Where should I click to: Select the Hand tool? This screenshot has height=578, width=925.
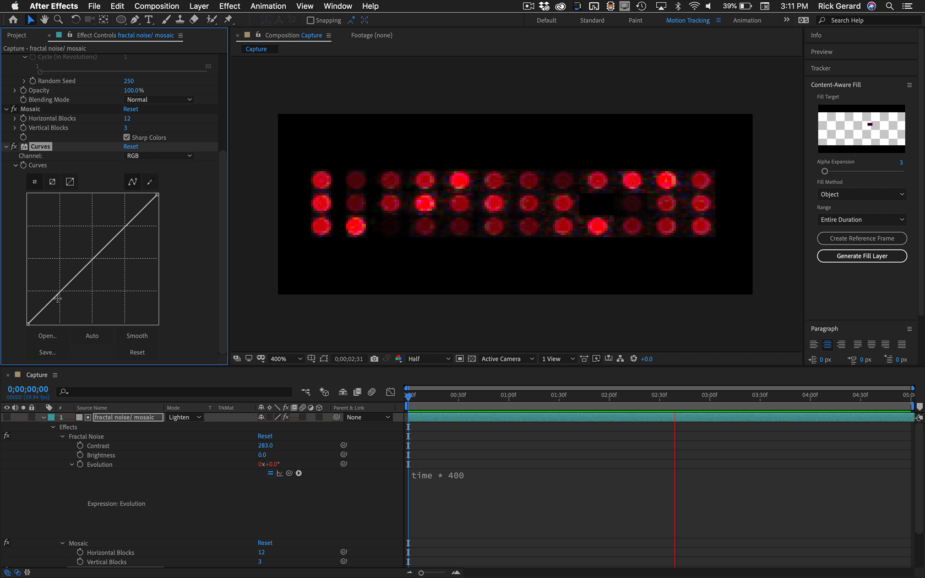[x=44, y=20]
